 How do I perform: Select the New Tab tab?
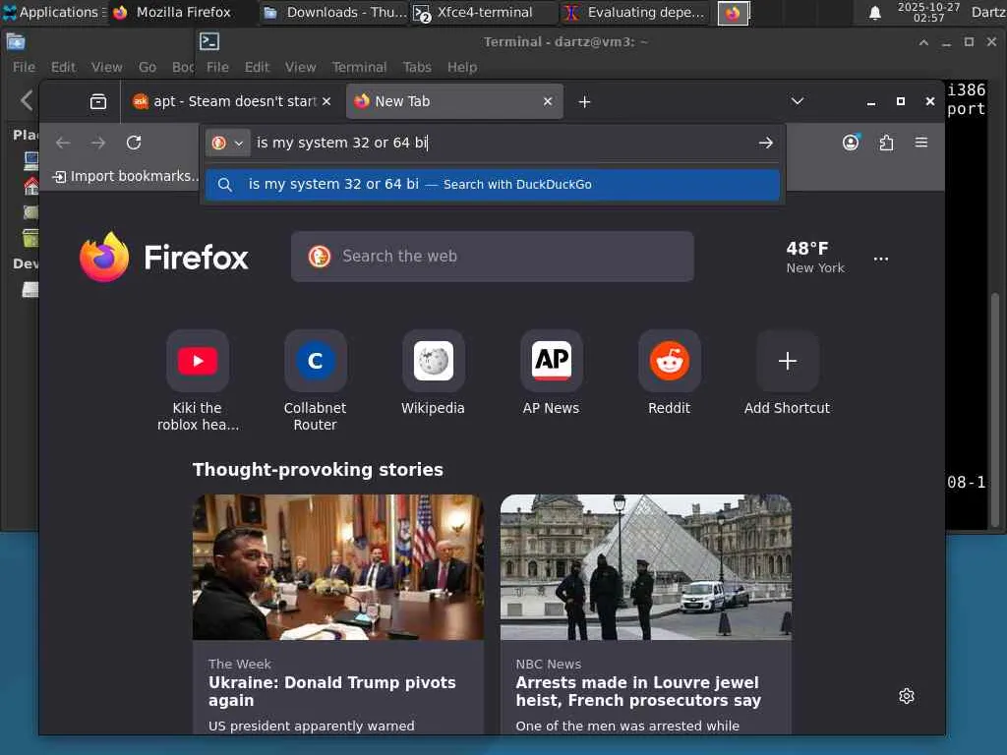(454, 101)
